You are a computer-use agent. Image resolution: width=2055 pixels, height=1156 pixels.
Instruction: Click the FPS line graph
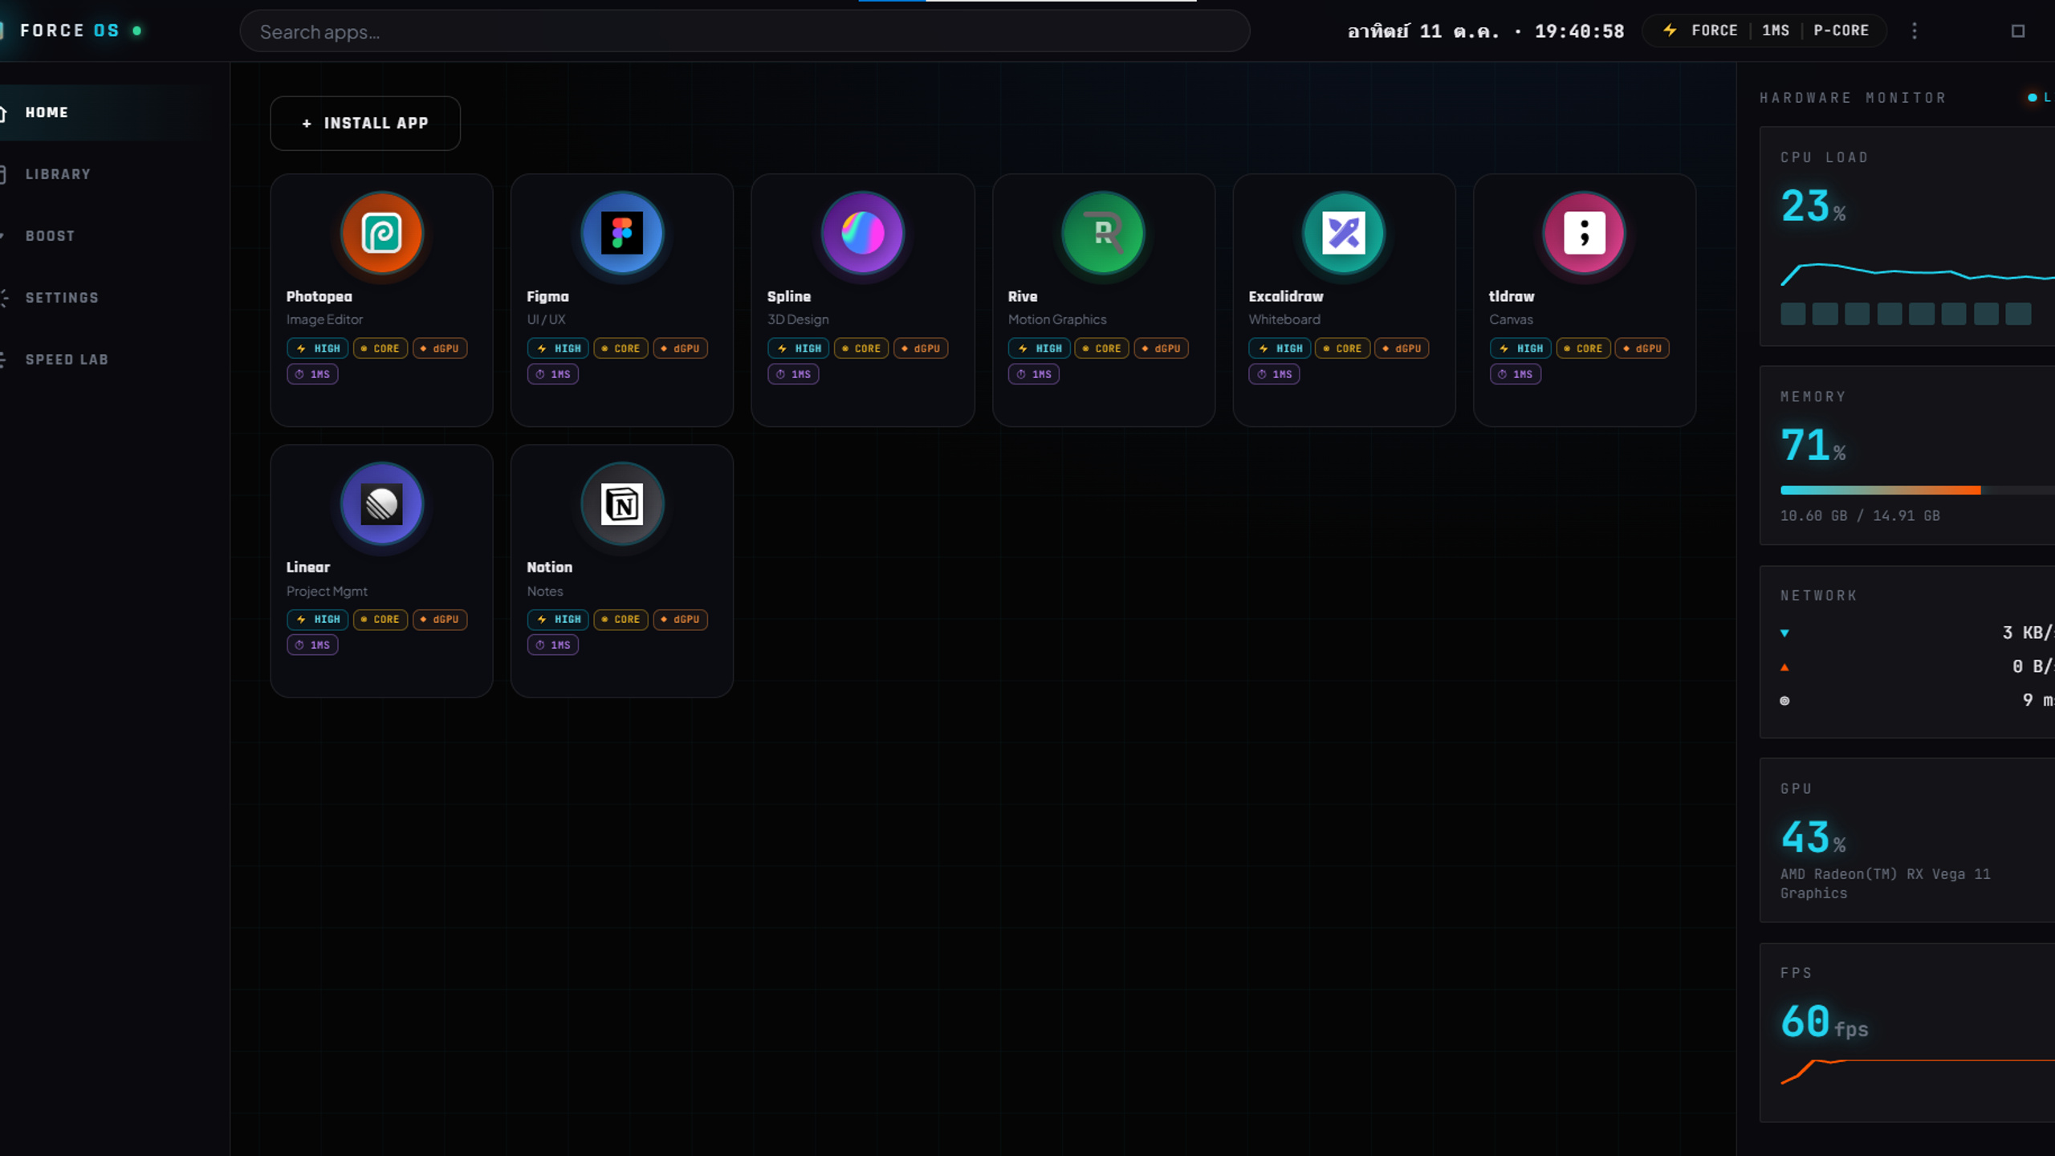pyautogui.click(x=1918, y=1072)
